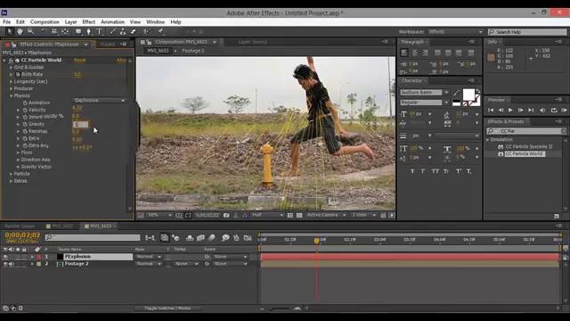Click the Search Help field
Viewport: 570px width, 321px height.
(527, 32)
